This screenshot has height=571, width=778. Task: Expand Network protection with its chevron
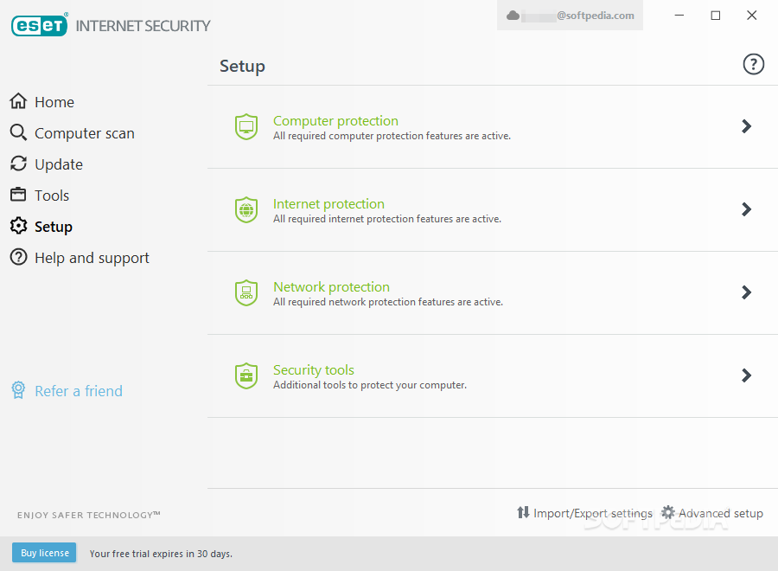(746, 292)
